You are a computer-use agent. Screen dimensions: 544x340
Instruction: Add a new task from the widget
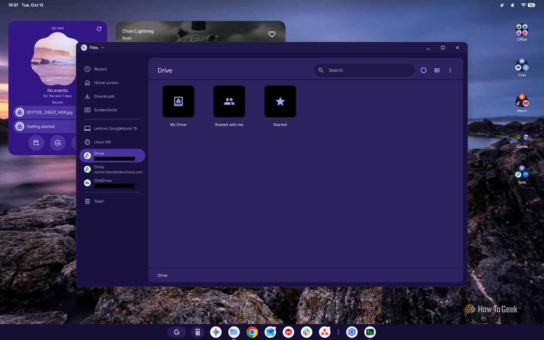[x=58, y=143]
